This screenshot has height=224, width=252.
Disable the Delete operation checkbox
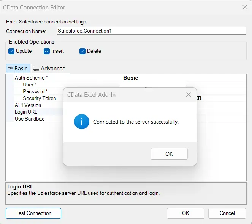point(82,51)
